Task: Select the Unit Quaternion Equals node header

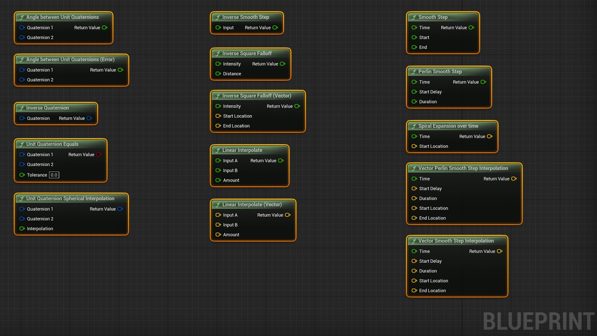Action: click(x=61, y=144)
